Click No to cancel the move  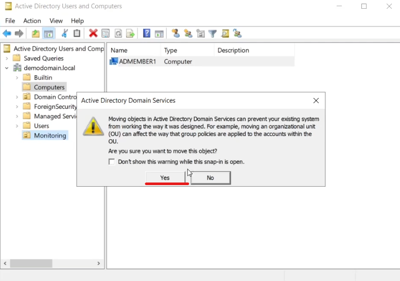[x=210, y=177]
